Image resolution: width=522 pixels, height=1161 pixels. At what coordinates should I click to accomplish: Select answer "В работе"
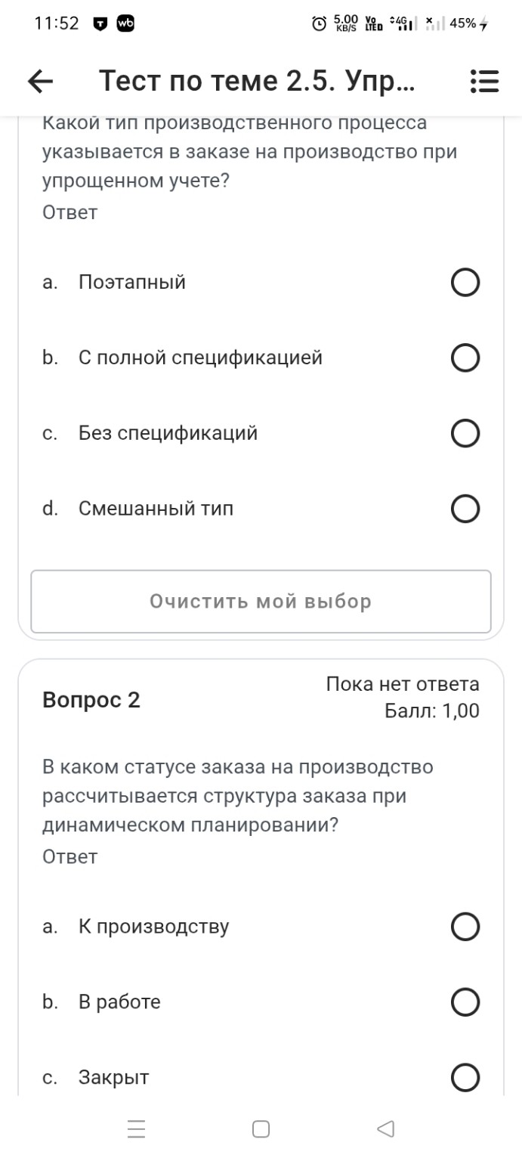[x=467, y=1002]
